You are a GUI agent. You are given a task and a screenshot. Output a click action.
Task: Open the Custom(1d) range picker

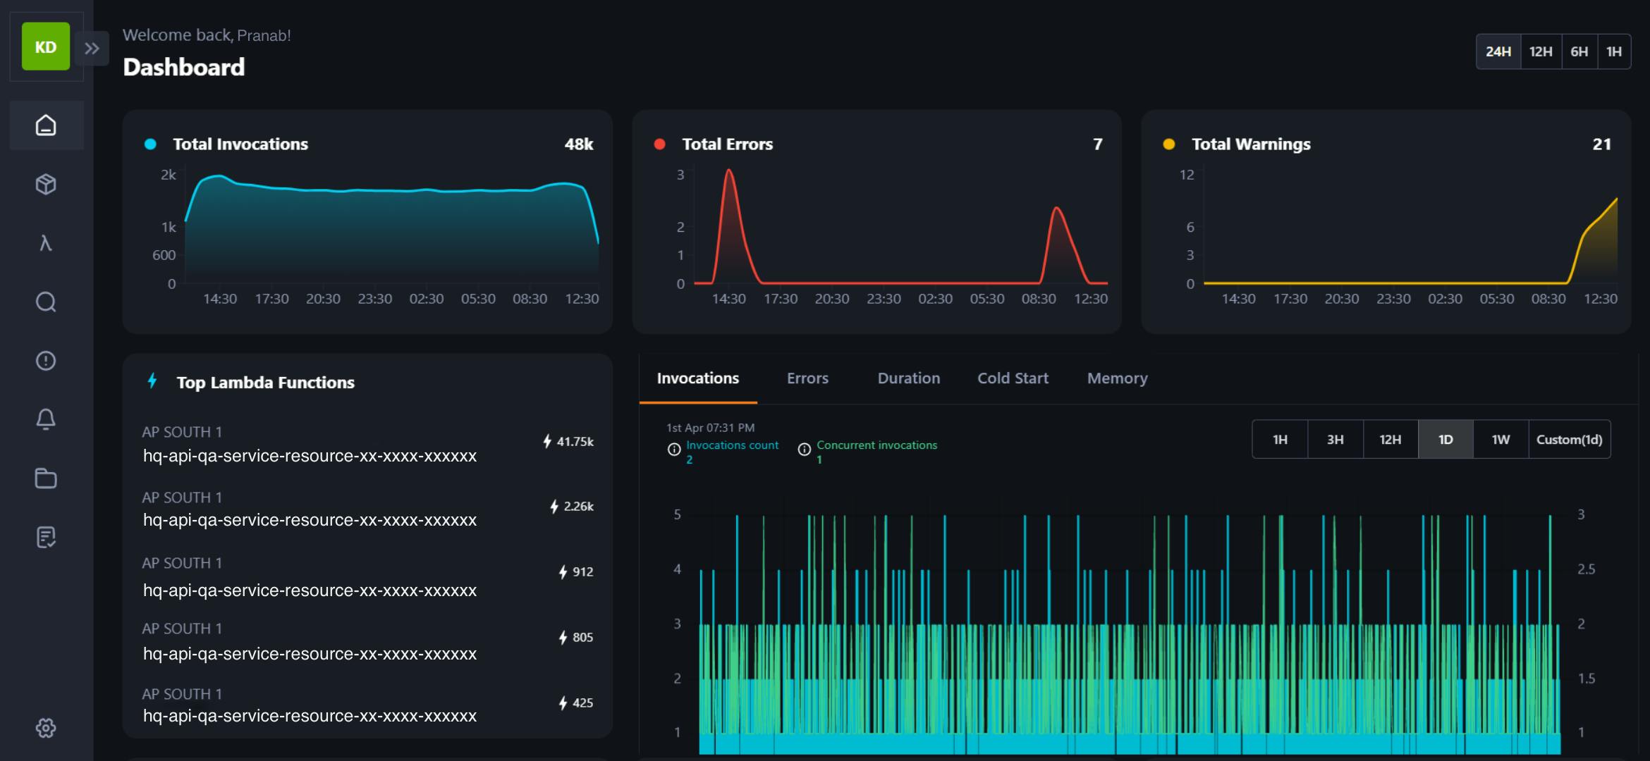click(x=1570, y=440)
